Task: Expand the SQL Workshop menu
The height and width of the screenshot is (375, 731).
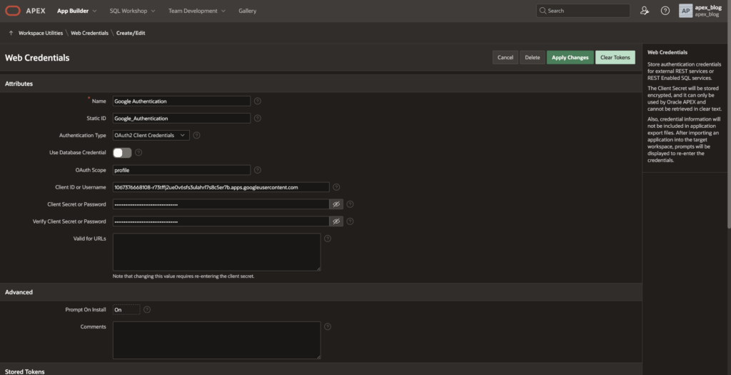Action: click(x=132, y=11)
